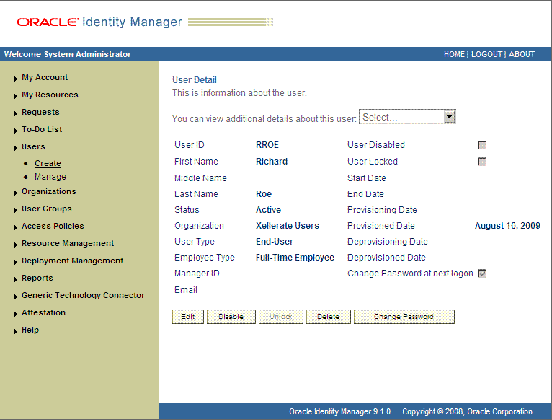Viewport: 552px width, 420px height.
Task: Click Welcome System Administrator text
Action: [x=68, y=54]
